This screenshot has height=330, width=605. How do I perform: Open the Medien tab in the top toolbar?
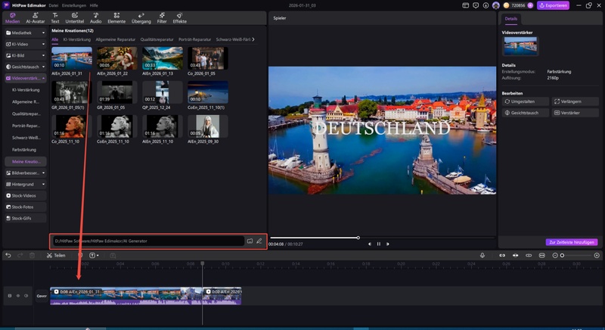click(x=12, y=17)
